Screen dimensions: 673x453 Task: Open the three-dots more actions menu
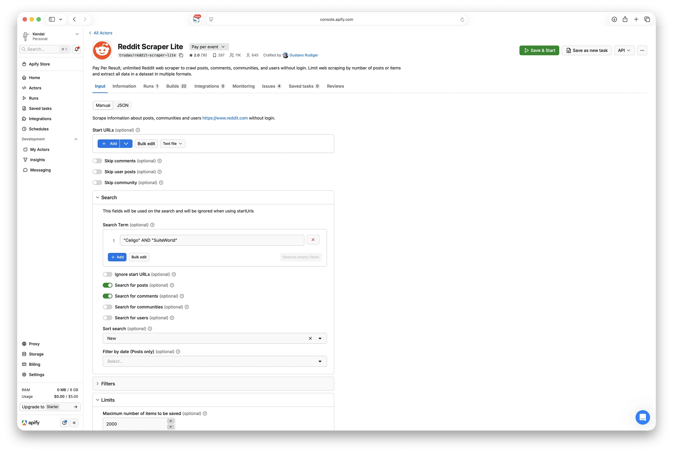(x=642, y=50)
